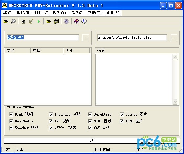The height and width of the screenshot is (154, 184).
Task: Toggle MPEG-1 视频 checkbox
Action: pos(51,128)
